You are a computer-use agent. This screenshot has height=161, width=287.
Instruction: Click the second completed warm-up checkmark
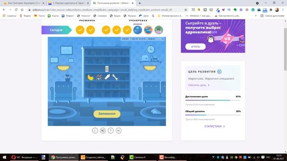coord(91,30)
